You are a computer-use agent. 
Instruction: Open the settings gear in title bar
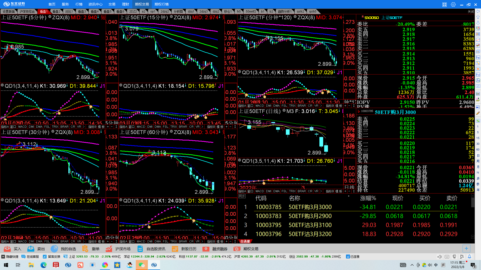(x=453, y=4)
